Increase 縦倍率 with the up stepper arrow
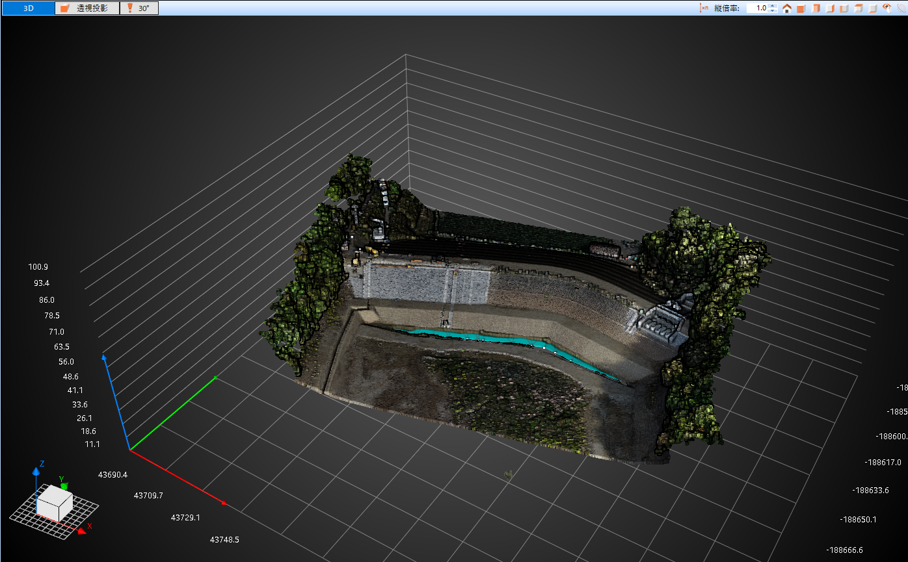Screen dimensions: 908x562 (772, 6)
